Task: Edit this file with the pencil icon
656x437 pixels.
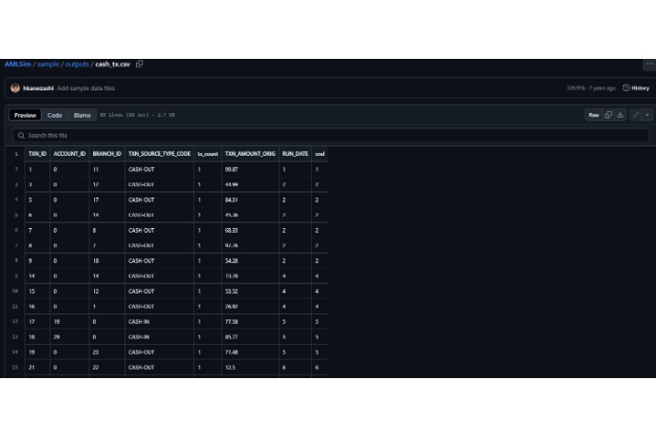Action: 635,115
